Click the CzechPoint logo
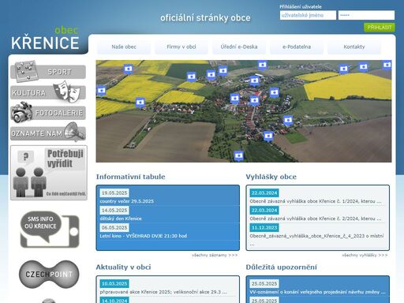Image resolution: width=404 pixels, height=303 pixels. (x=49, y=274)
